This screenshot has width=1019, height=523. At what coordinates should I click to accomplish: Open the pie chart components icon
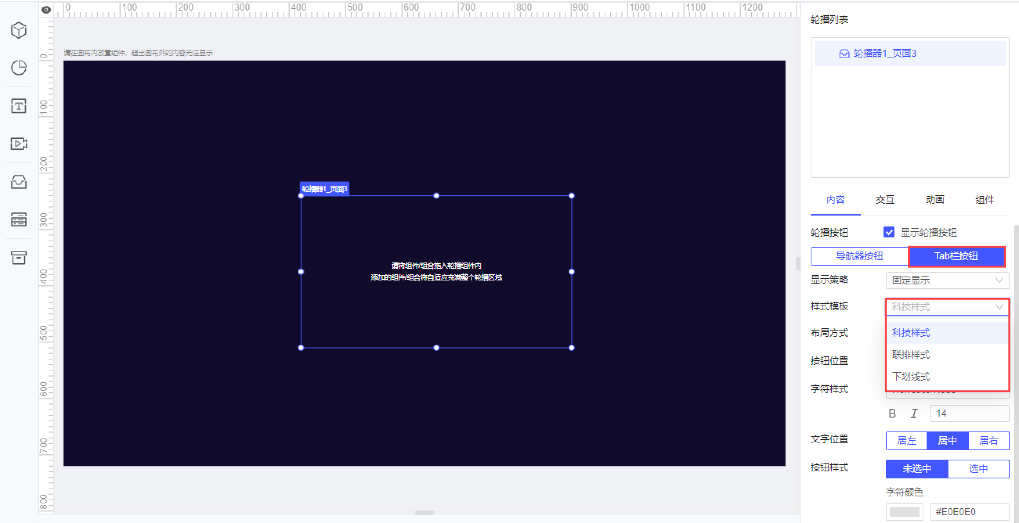pos(18,68)
